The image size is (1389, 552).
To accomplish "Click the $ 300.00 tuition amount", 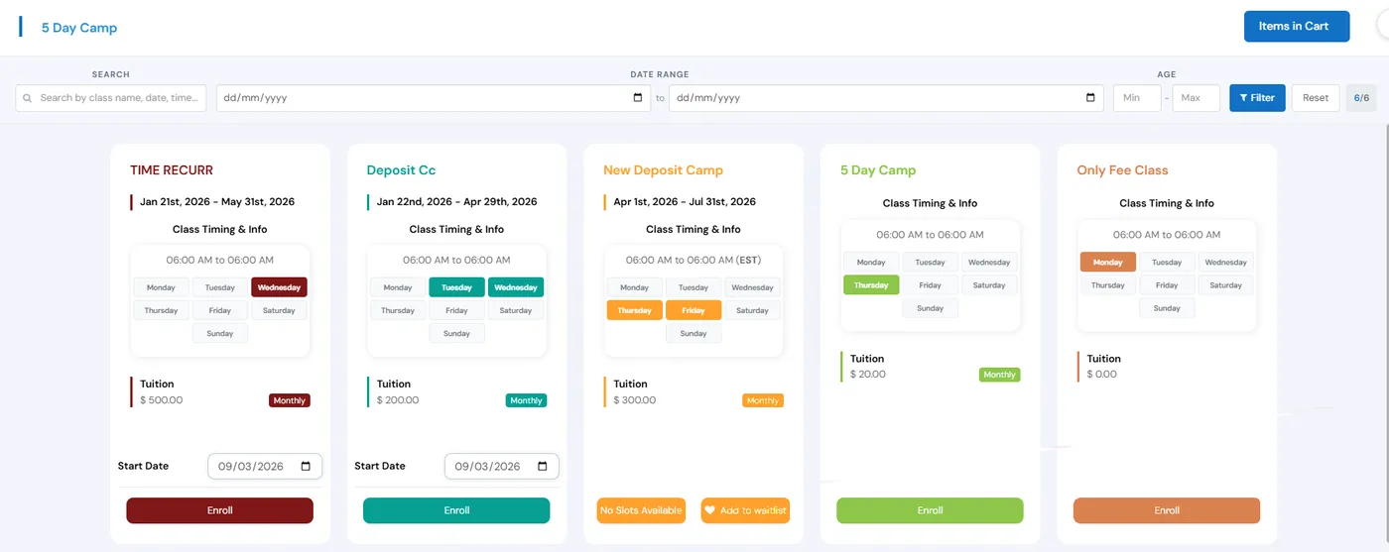I will coord(635,400).
